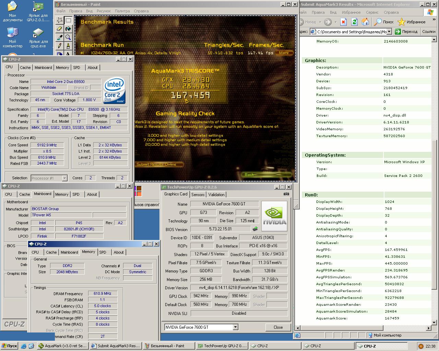439x351 pixels.
Task: Choose the Brush tool in Paint
Action: coord(68,46)
